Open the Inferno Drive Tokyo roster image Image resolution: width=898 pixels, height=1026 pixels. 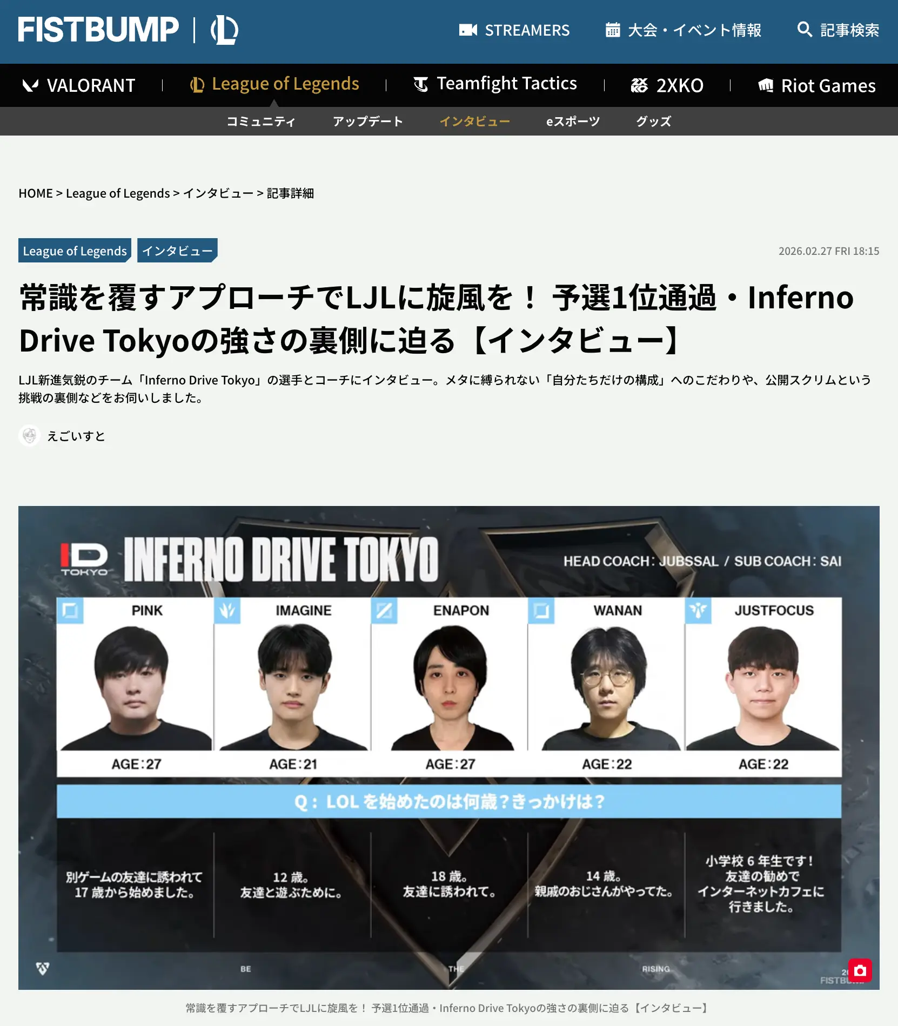[449, 748]
